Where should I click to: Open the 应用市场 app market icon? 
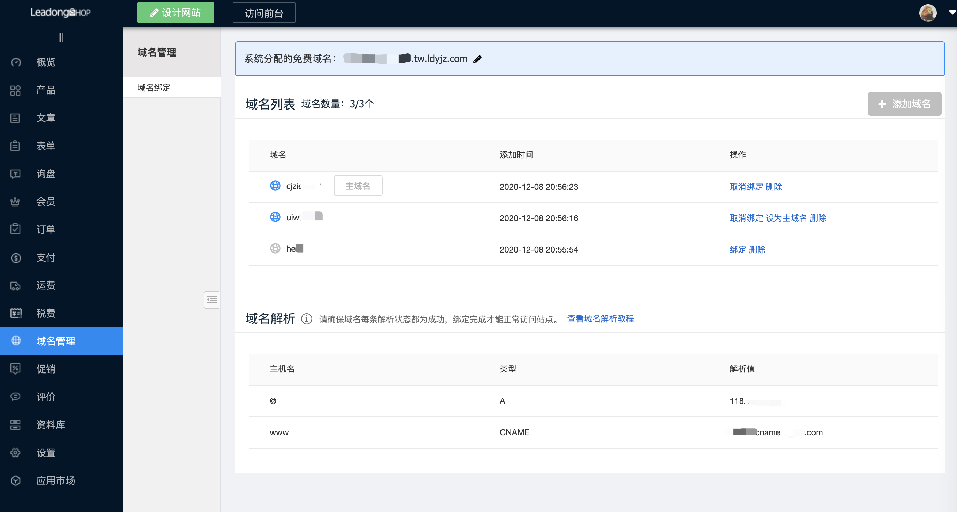tap(15, 481)
